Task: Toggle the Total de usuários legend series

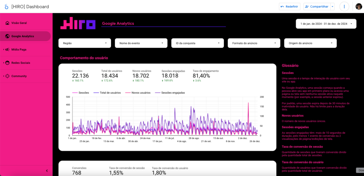Action: point(106,93)
